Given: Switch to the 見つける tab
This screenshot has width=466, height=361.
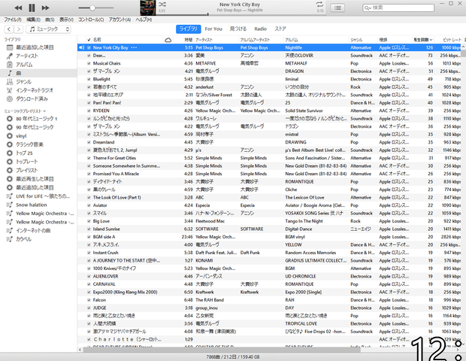Looking at the screenshot, I should (x=238, y=29).
